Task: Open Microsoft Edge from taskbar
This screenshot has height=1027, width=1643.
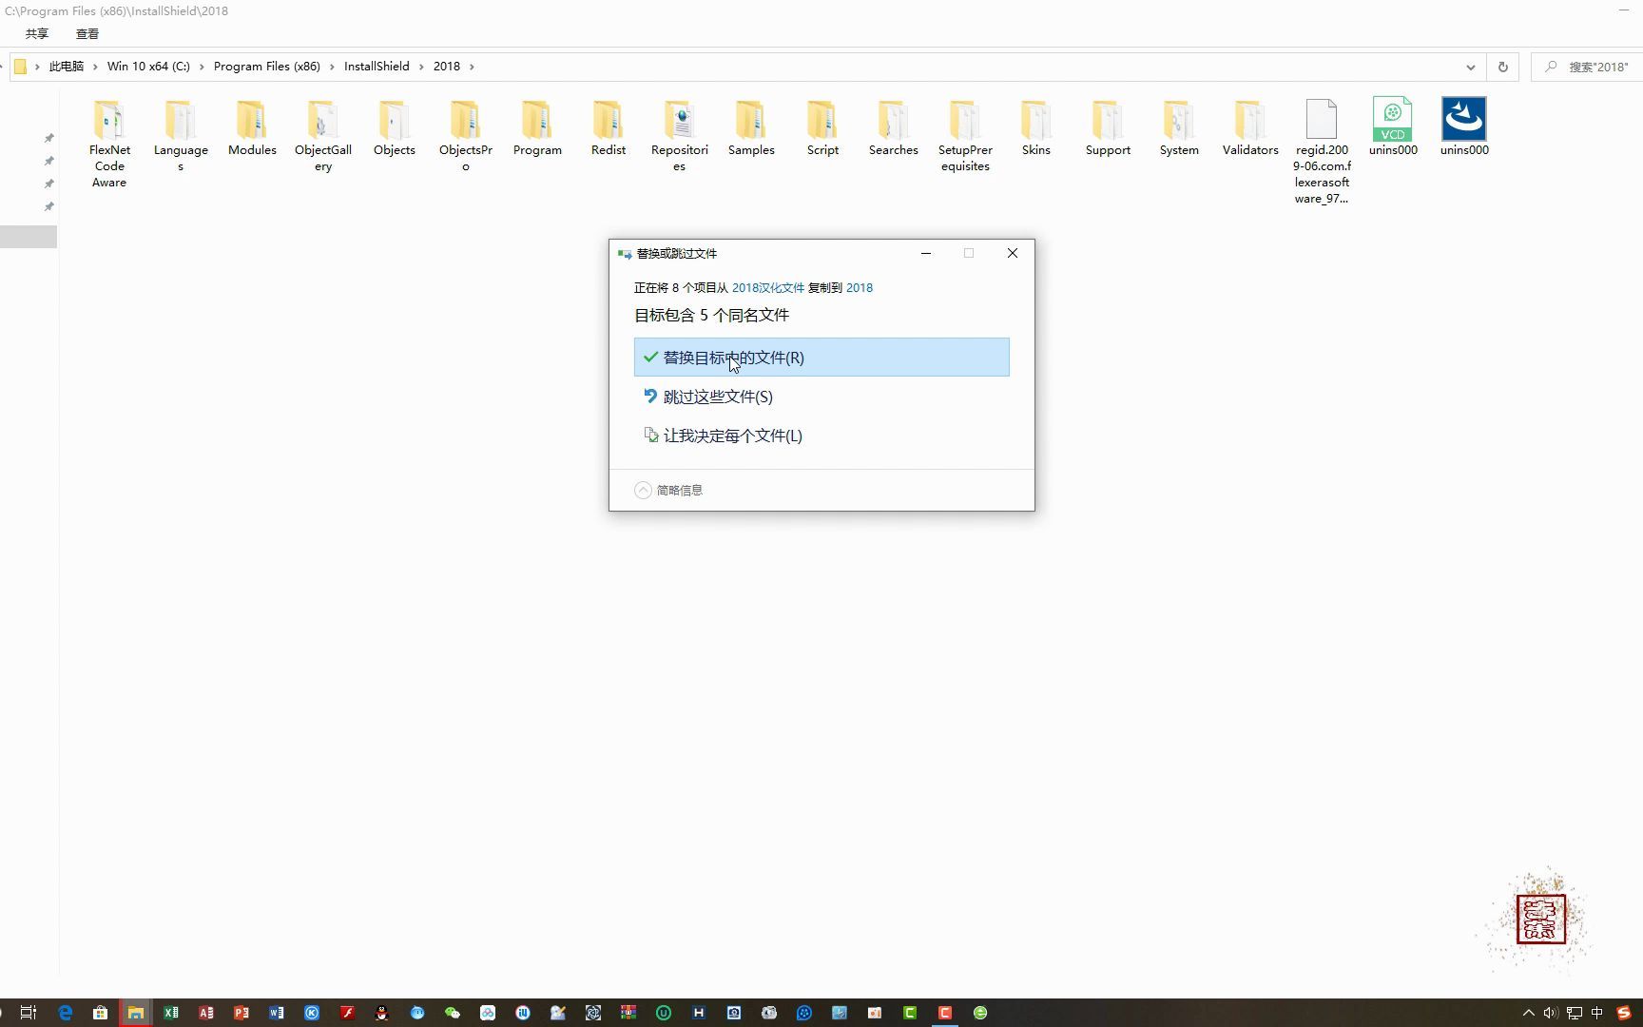Action: point(66,1013)
